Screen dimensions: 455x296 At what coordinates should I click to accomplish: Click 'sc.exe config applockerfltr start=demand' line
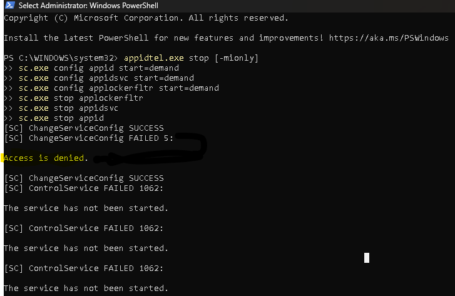point(119,88)
